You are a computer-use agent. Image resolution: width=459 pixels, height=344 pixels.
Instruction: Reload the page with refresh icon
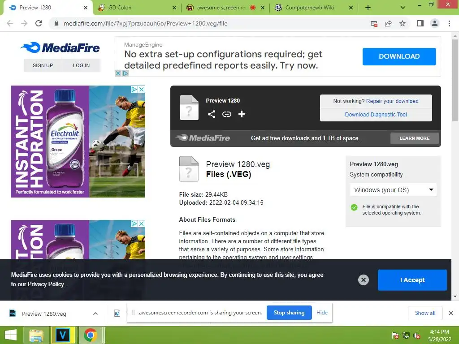pos(39,23)
